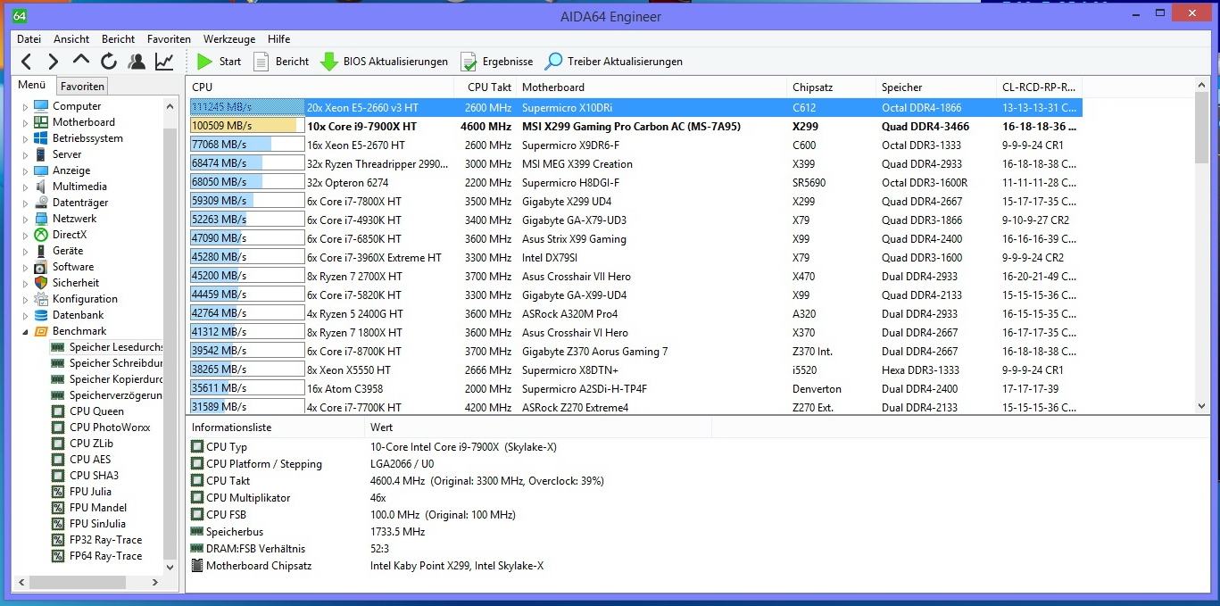Image resolution: width=1220 pixels, height=606 pixels.
Task: Expand the DirectX tree node
Action: 25,235
